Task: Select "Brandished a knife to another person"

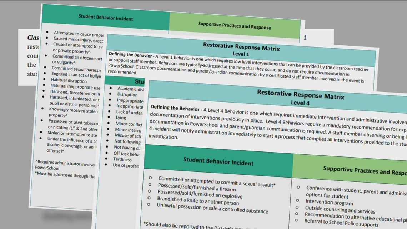Action: 198,201
